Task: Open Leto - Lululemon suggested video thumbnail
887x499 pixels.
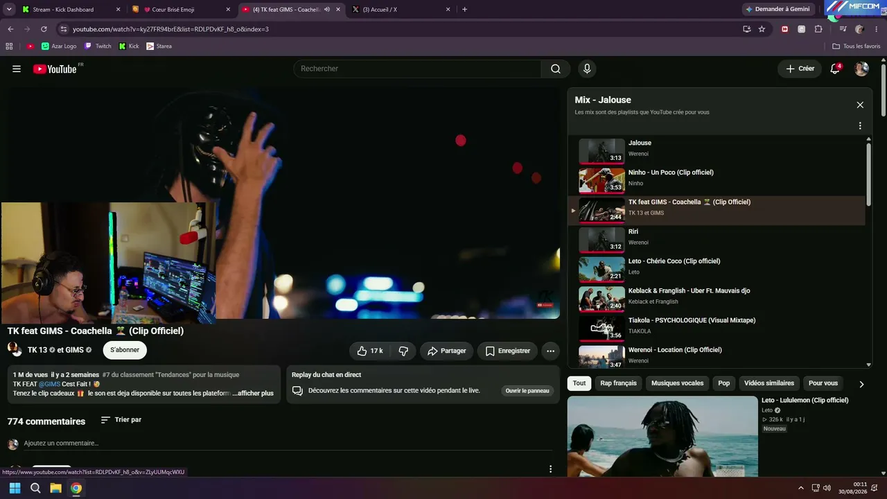Action: pyautogui.click(x=662, y=436)
